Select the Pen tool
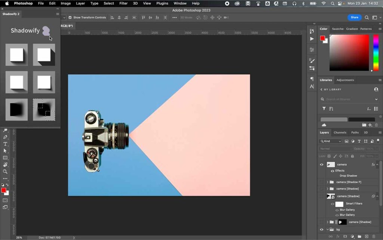 [x=5, y=137]
